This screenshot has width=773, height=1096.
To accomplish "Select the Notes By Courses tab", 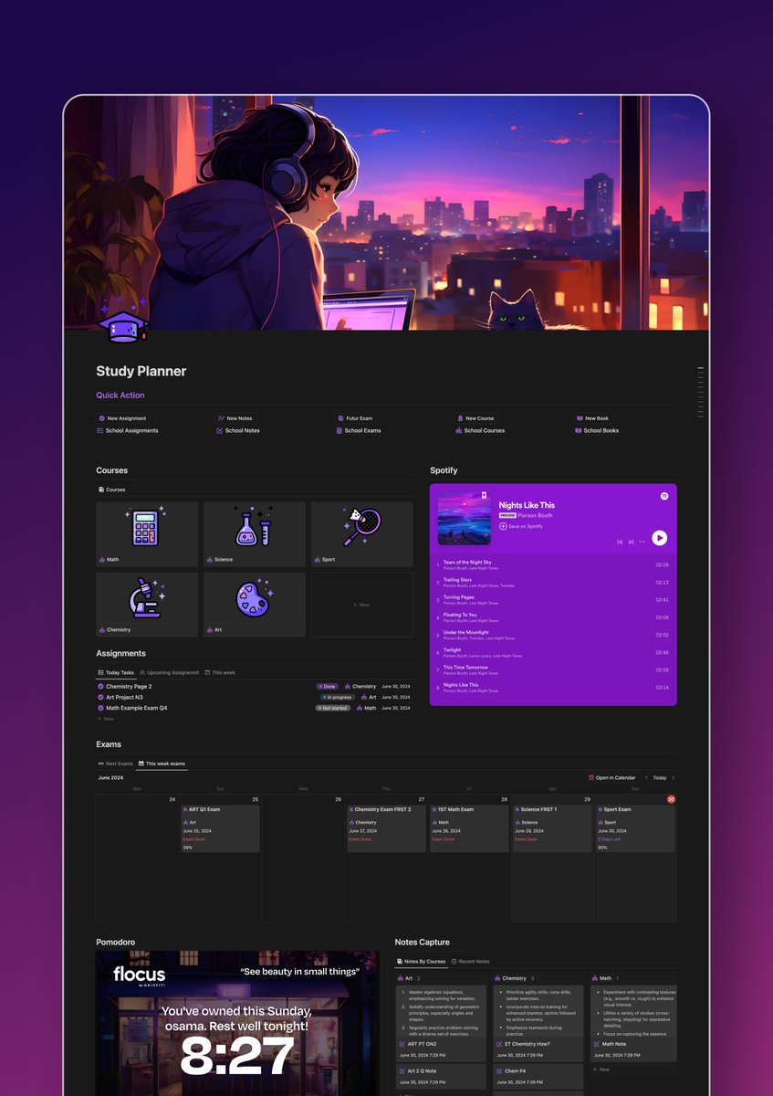I will tap(422, 962).
